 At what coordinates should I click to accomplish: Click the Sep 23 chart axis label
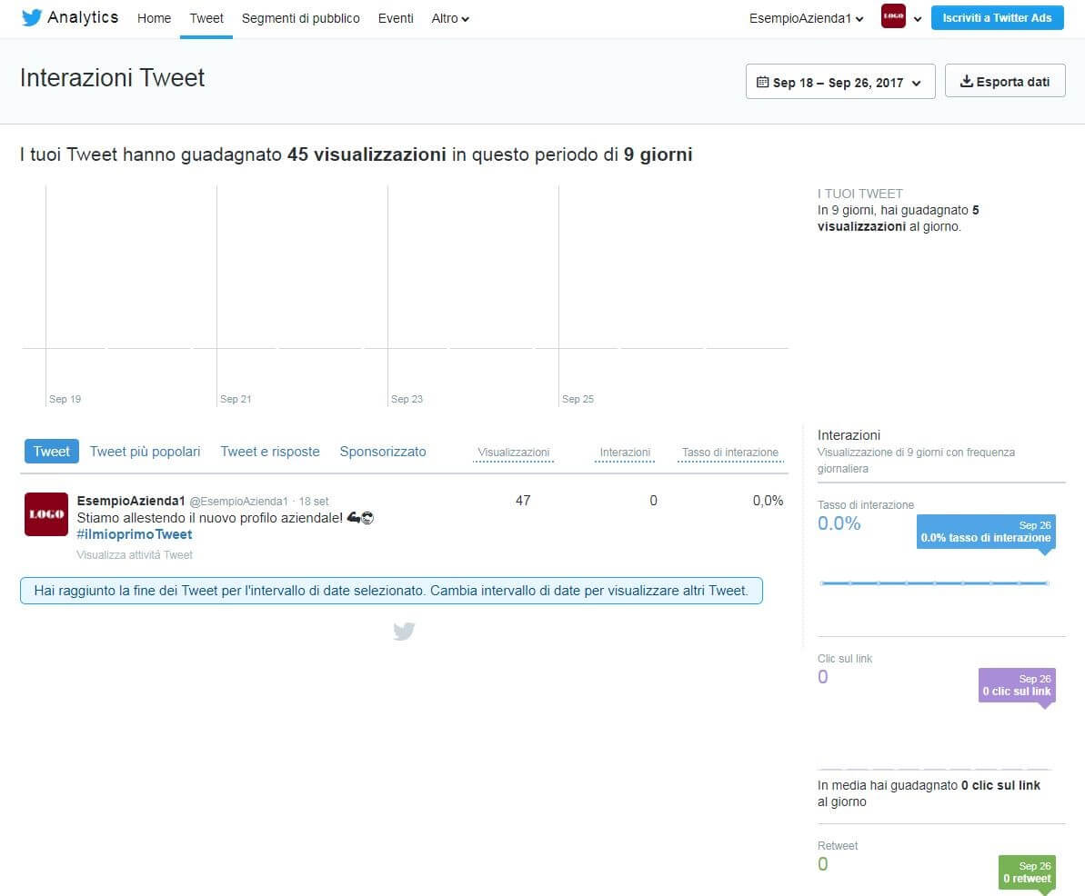click(407, 399)
